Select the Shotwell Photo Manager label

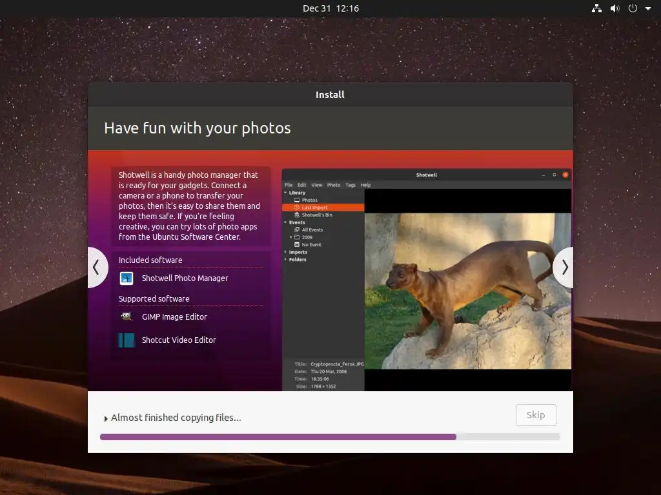coord(185,278)
